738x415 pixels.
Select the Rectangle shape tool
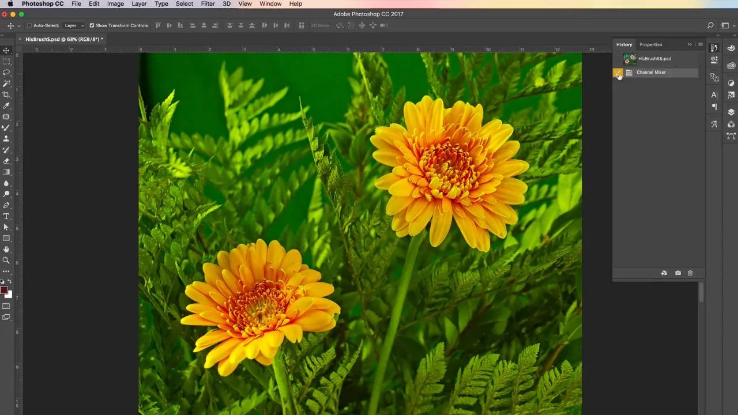click(6, 238)
